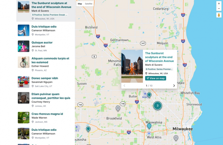Click the gray pin south of Milwaukee
This screenshot has height=145, width=223.
[x=176, y=138]
